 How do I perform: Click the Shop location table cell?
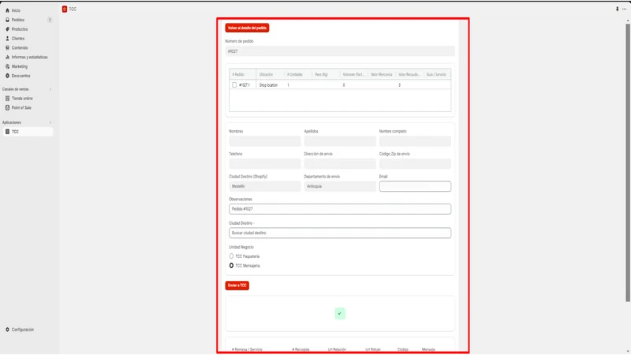click(x=268, y=85)
